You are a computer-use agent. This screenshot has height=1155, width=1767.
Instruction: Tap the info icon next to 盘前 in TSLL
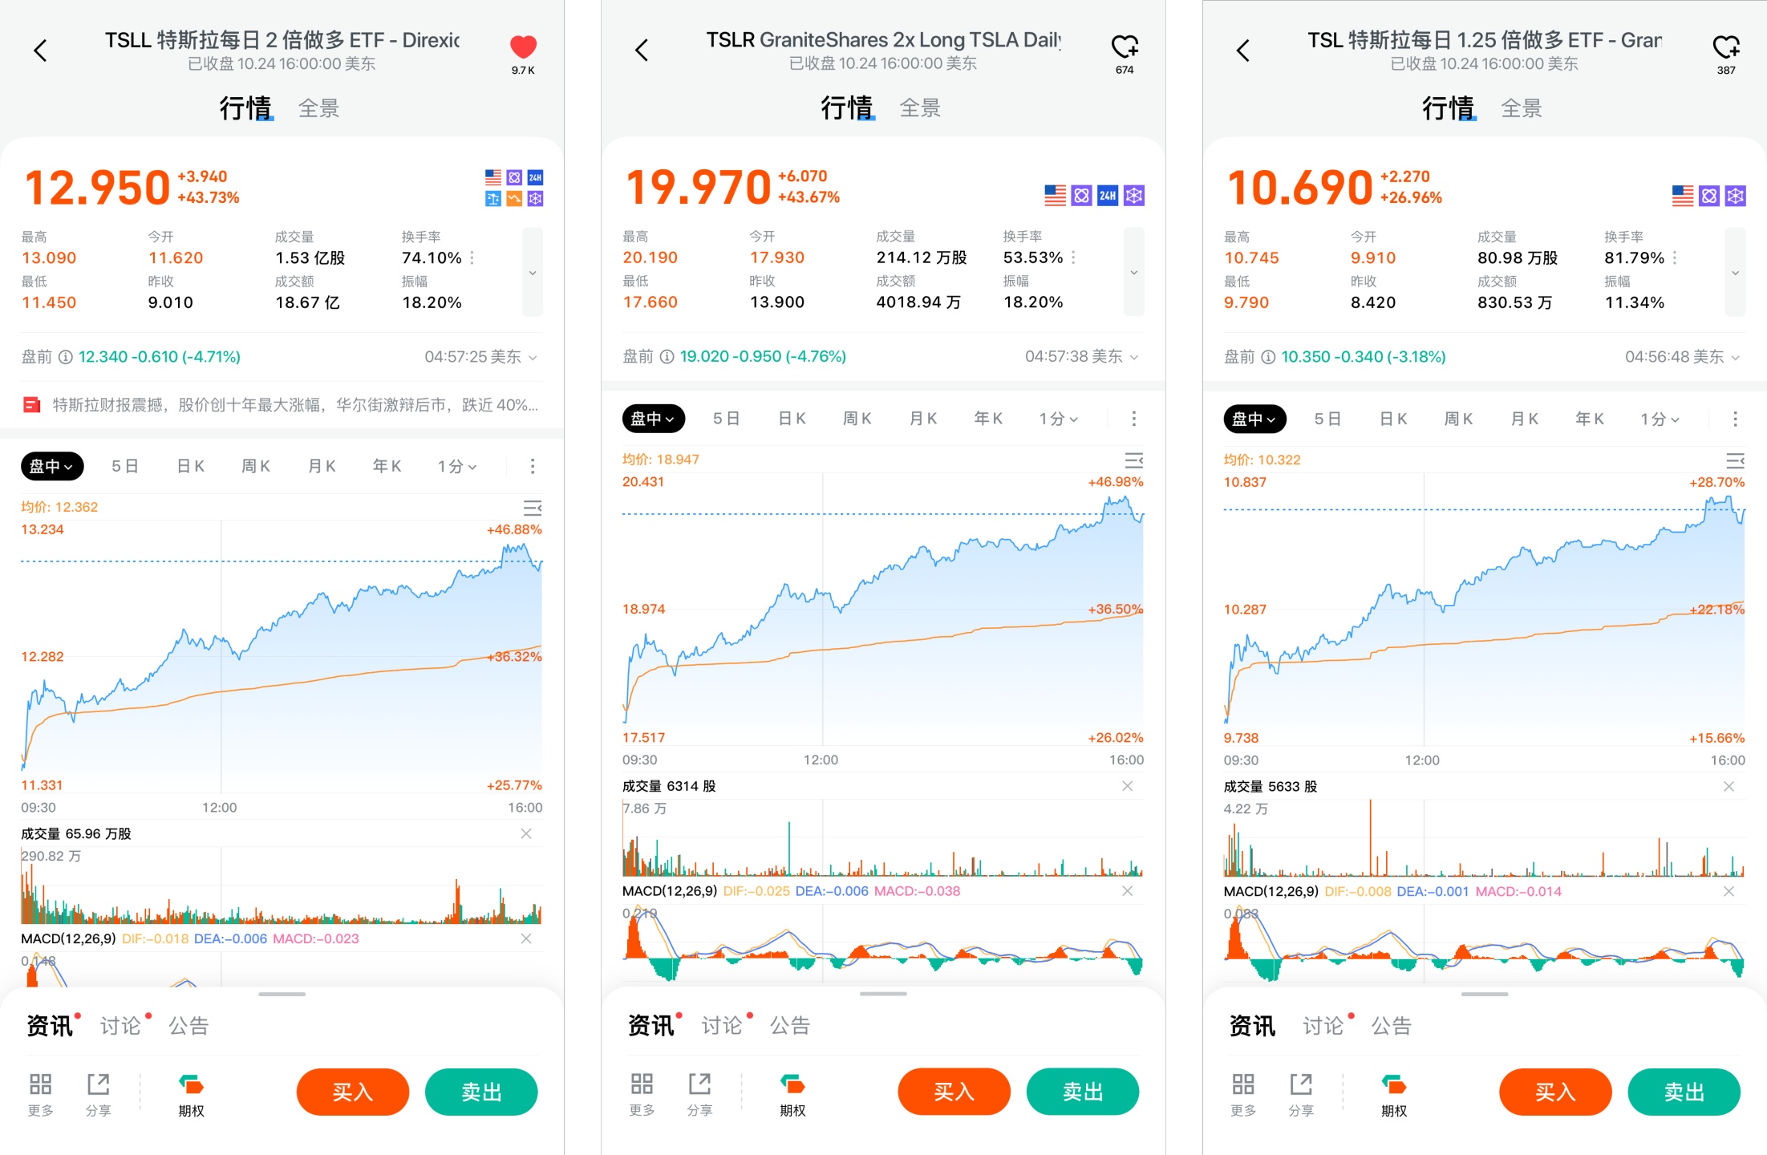66,357
